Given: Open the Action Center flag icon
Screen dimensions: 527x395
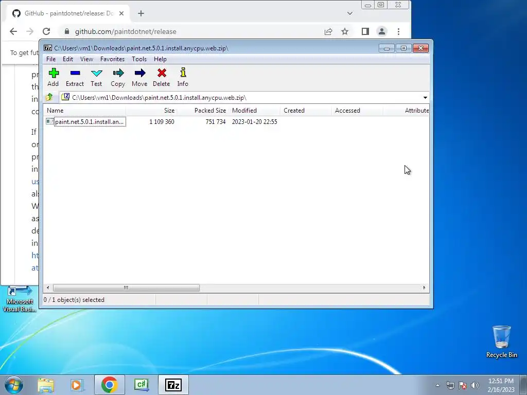Looking at the screenshot, I should click(x=463, y=385).
